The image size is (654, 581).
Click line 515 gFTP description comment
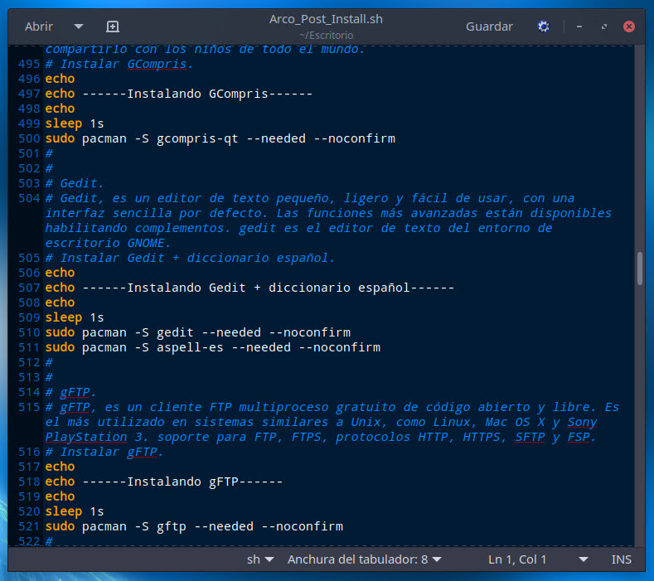(332, 422)
